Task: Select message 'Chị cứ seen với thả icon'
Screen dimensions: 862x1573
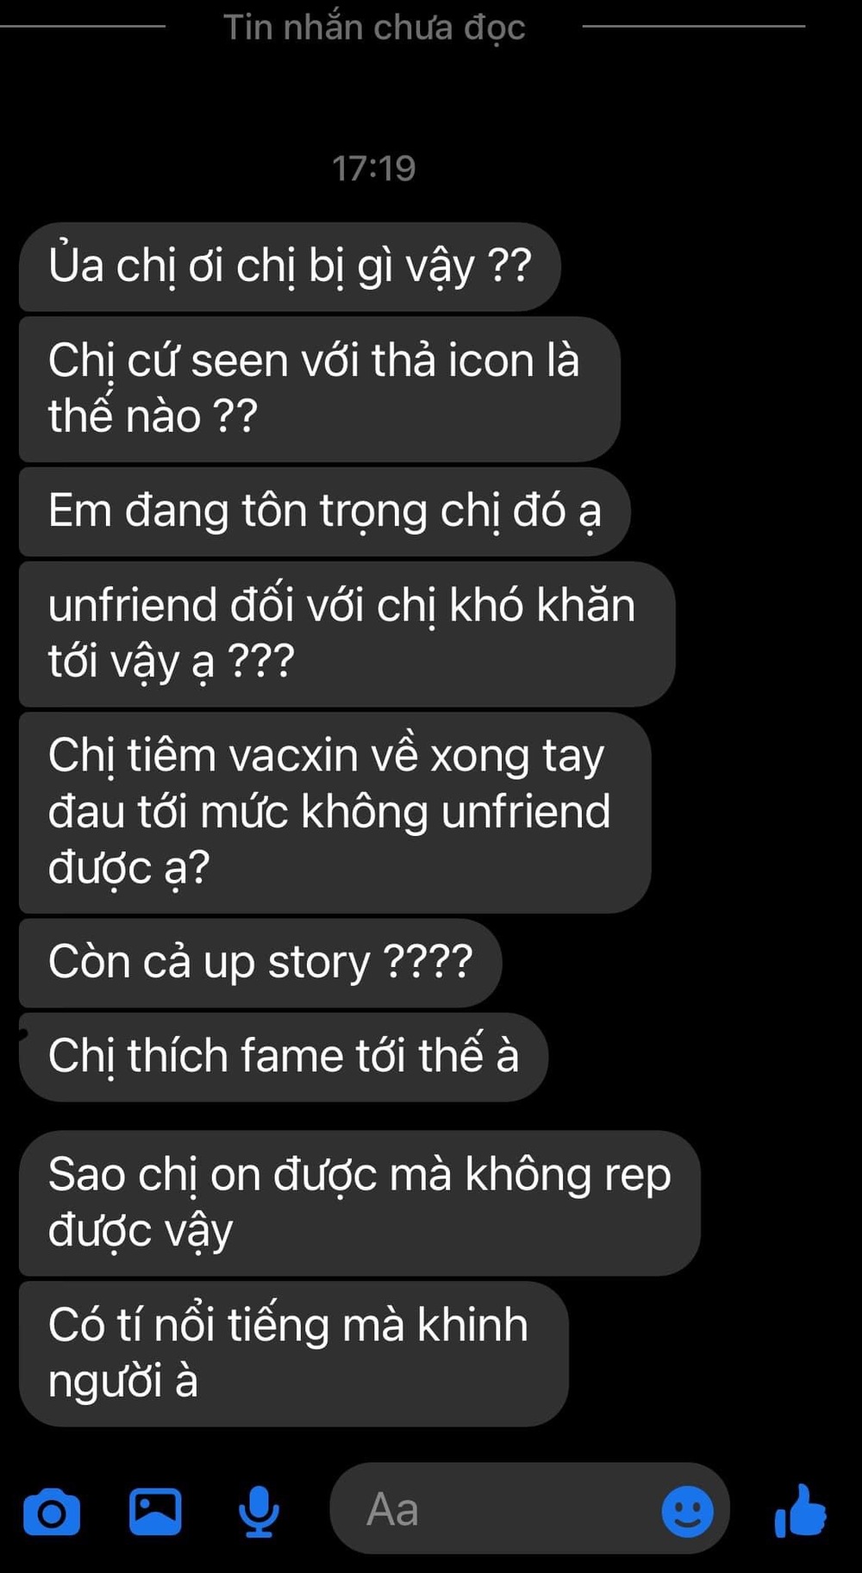Action: tap(320, 389)
